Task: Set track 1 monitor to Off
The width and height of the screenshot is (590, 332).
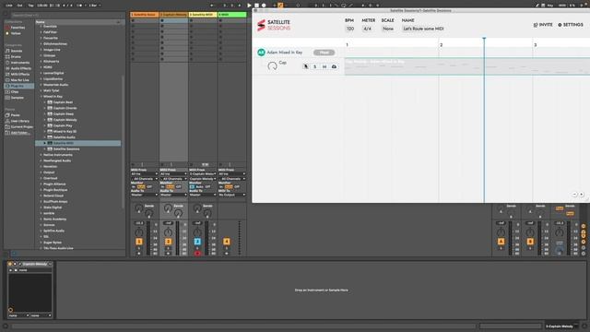Action: coord(149,186)
